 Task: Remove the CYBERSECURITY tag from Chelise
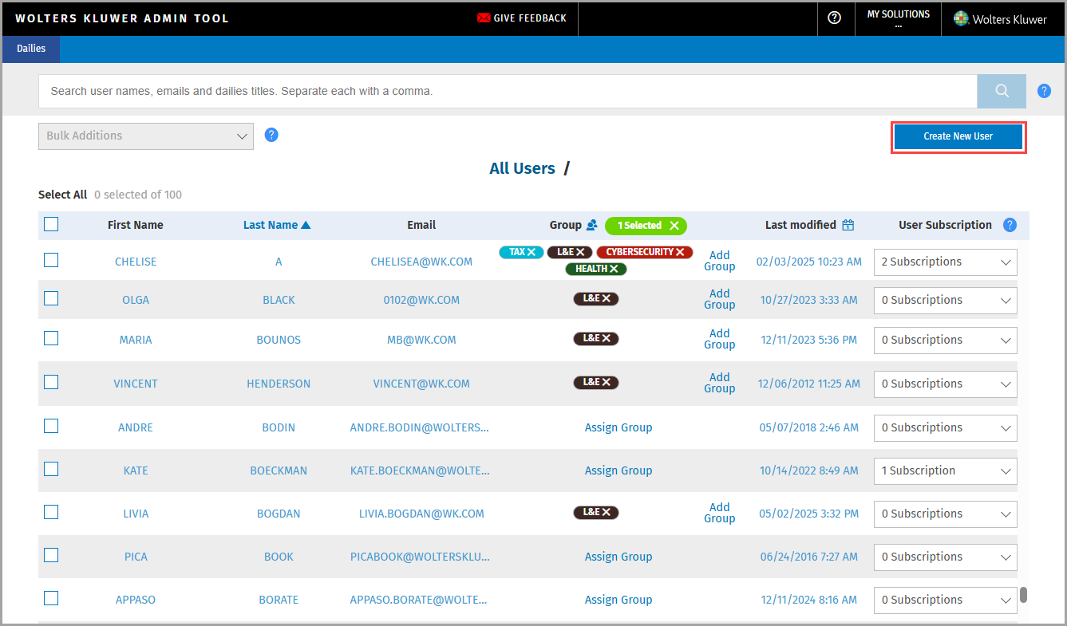pyautogui.click(x=680, y=252)
